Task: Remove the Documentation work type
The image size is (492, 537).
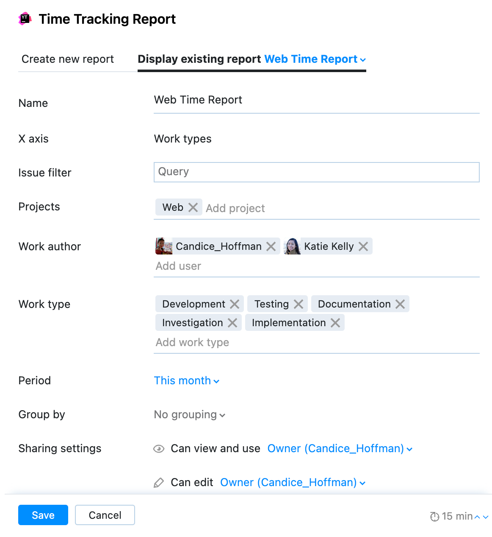Action: click(x=399, y=304)
